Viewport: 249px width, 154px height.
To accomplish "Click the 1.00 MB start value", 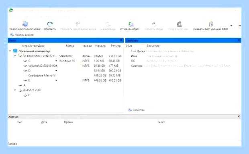I will tap(99, 61).
